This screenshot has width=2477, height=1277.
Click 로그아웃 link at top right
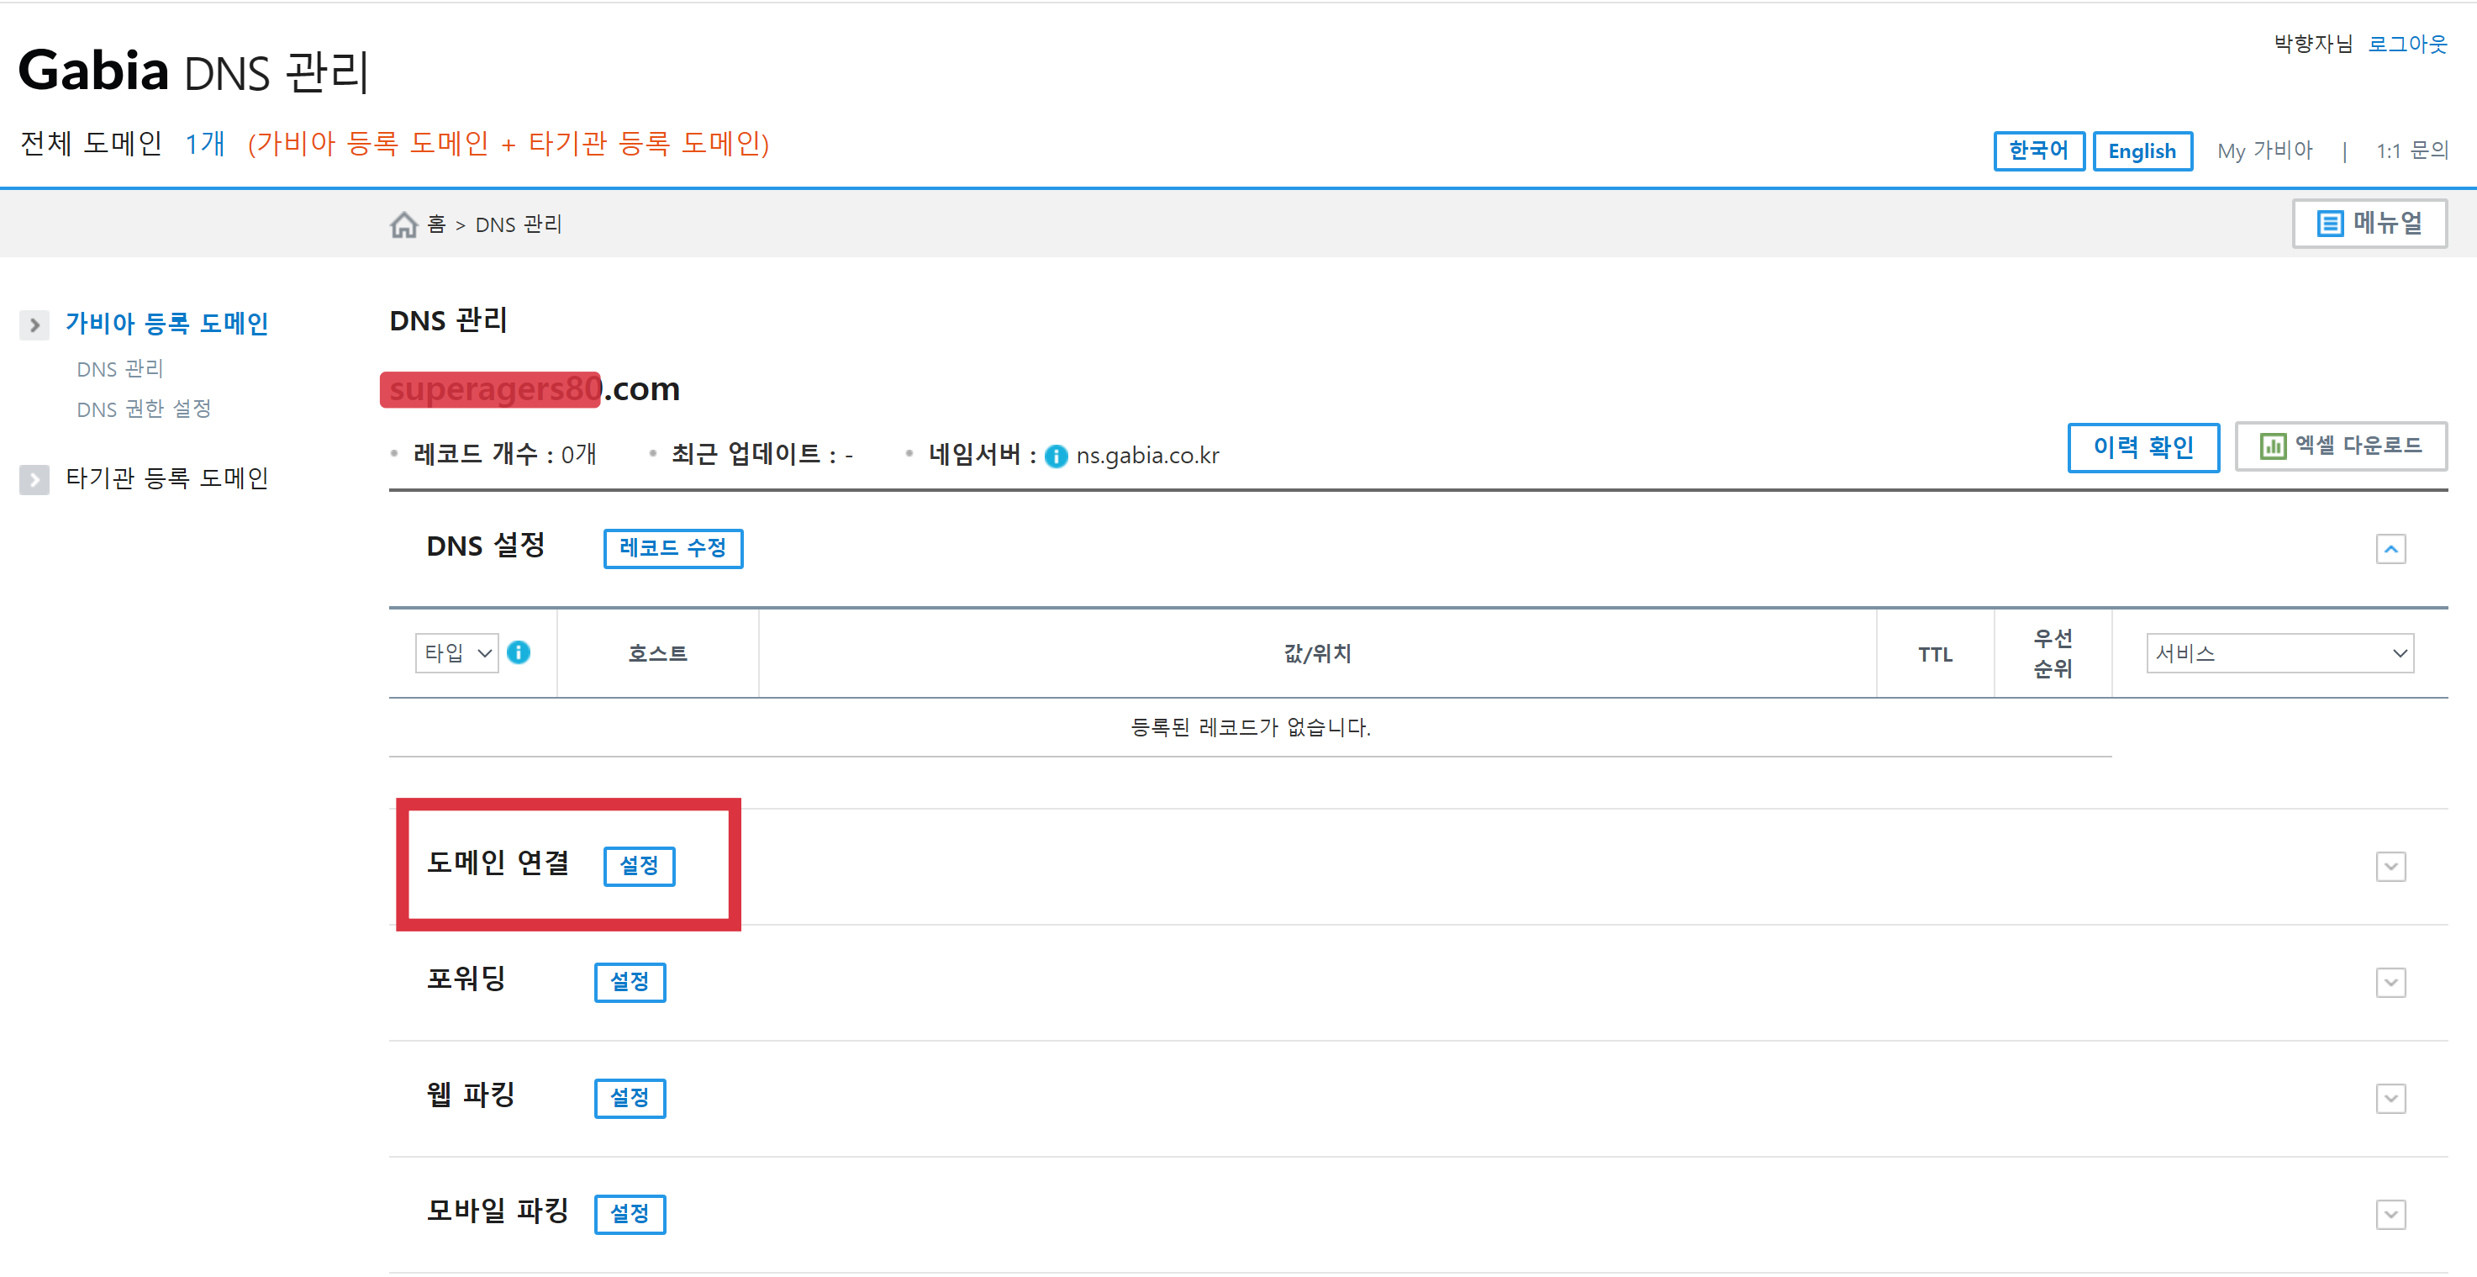(2406, 45)
